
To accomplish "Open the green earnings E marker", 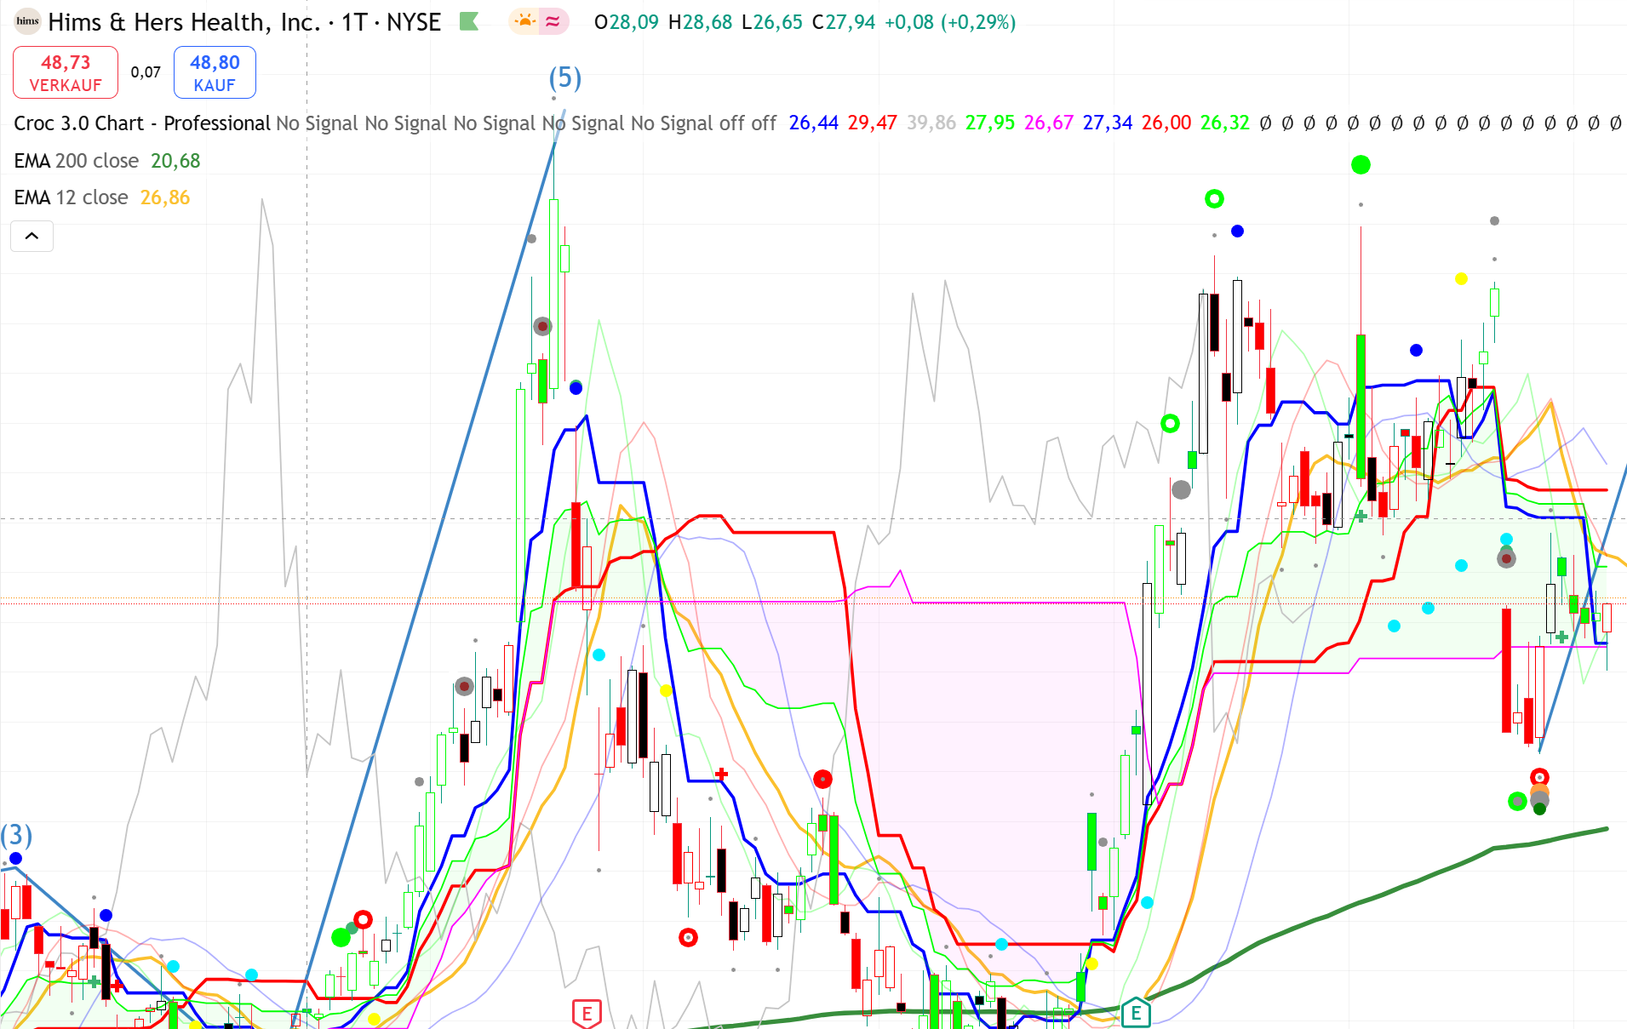I will (1136, 1013).
